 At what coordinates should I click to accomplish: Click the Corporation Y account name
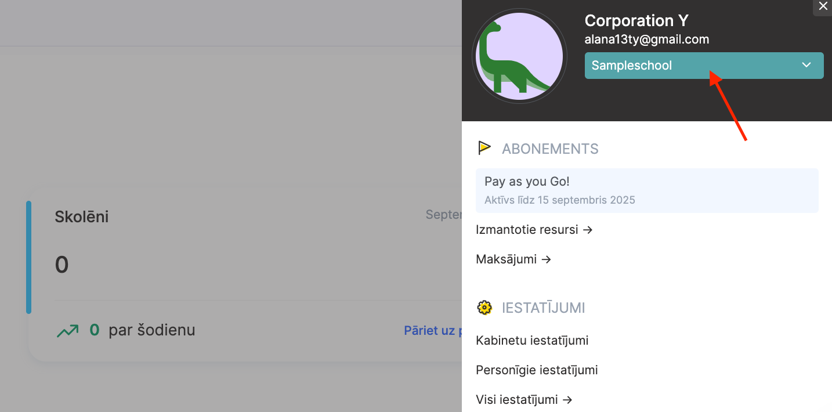coord(636,21)
